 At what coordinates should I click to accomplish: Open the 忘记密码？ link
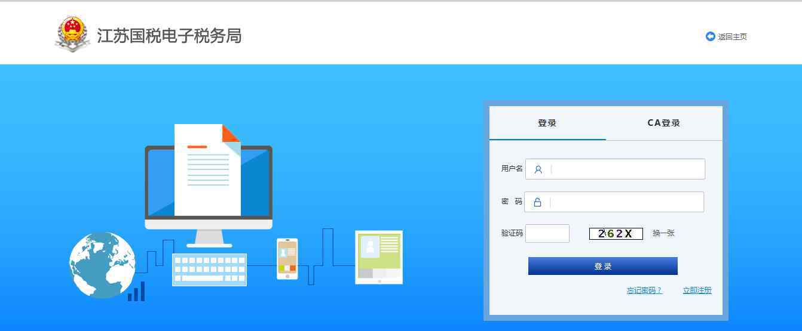(x=644, y=290)
